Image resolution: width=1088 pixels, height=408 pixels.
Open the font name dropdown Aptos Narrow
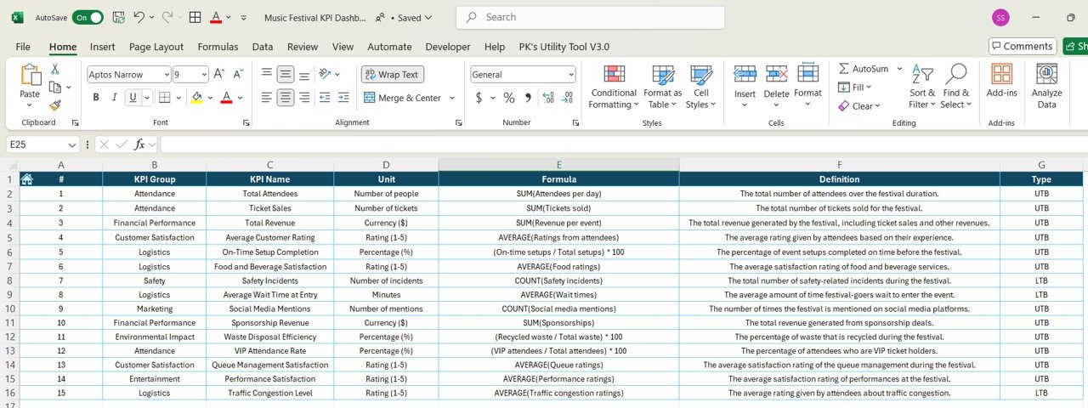pyautogui.click(x=165, y=75)
